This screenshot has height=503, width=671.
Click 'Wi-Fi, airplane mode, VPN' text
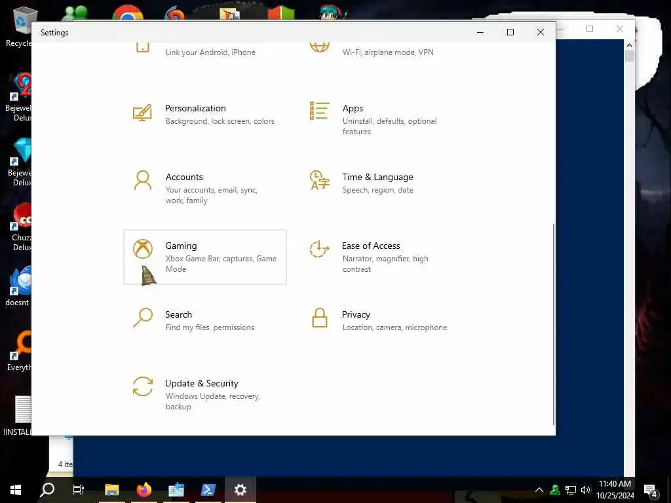pyautogui.click(x=388, y=52)
